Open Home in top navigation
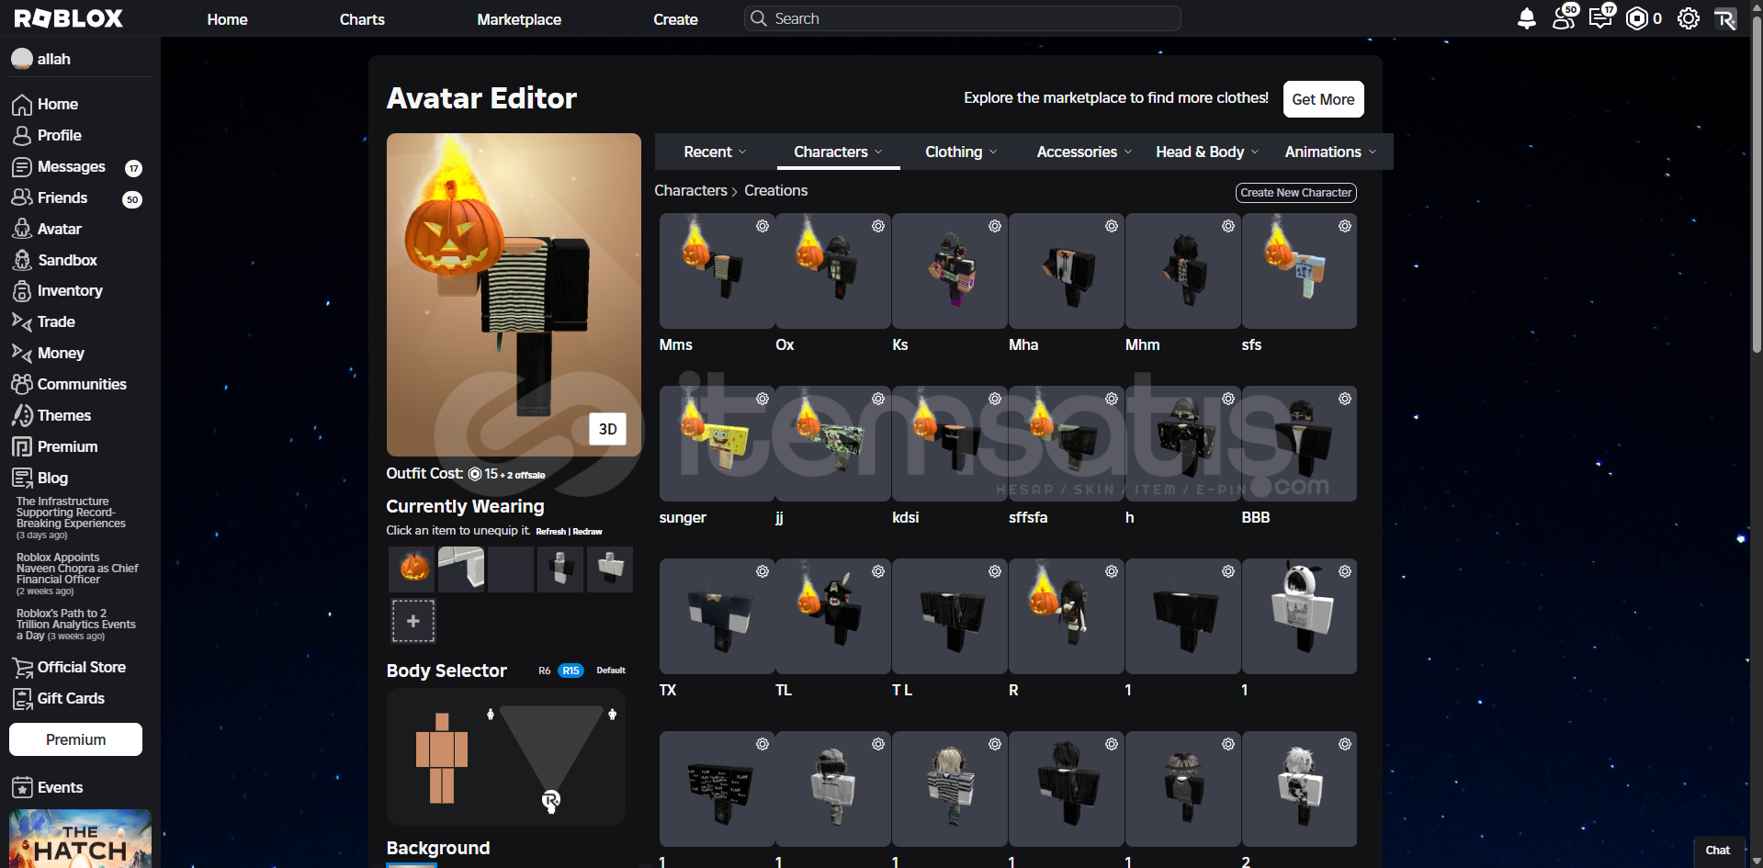Screen dimensions: 1763x868 pos(227,19)
